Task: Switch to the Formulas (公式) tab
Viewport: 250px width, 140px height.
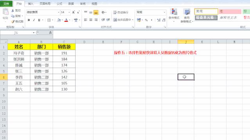Action: (x=59, y=3)
